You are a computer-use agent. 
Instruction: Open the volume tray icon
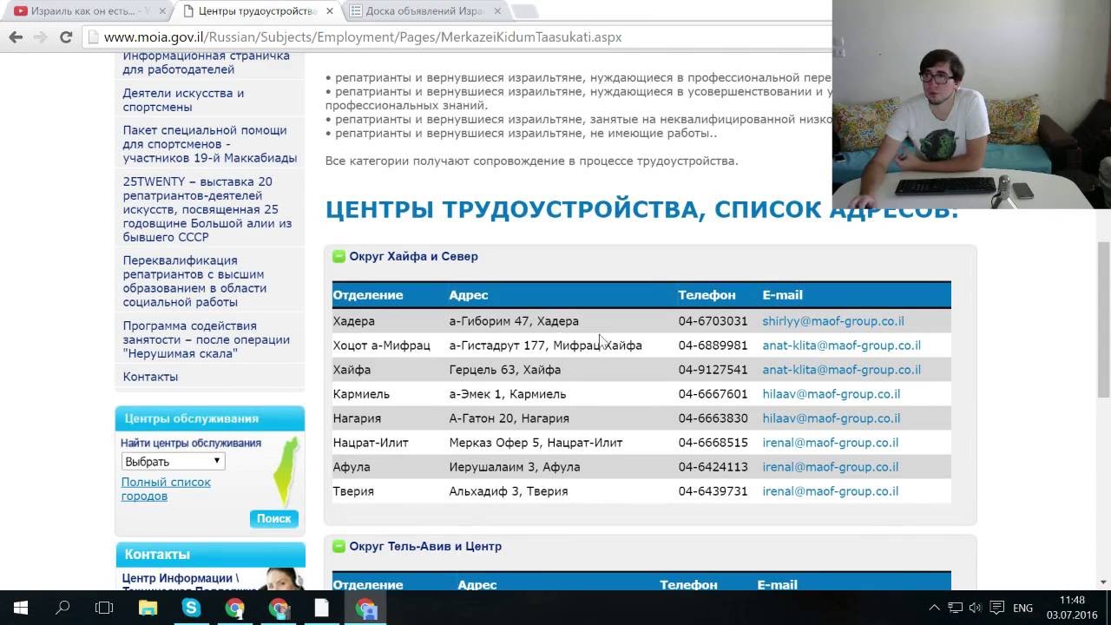click(976, 608)
